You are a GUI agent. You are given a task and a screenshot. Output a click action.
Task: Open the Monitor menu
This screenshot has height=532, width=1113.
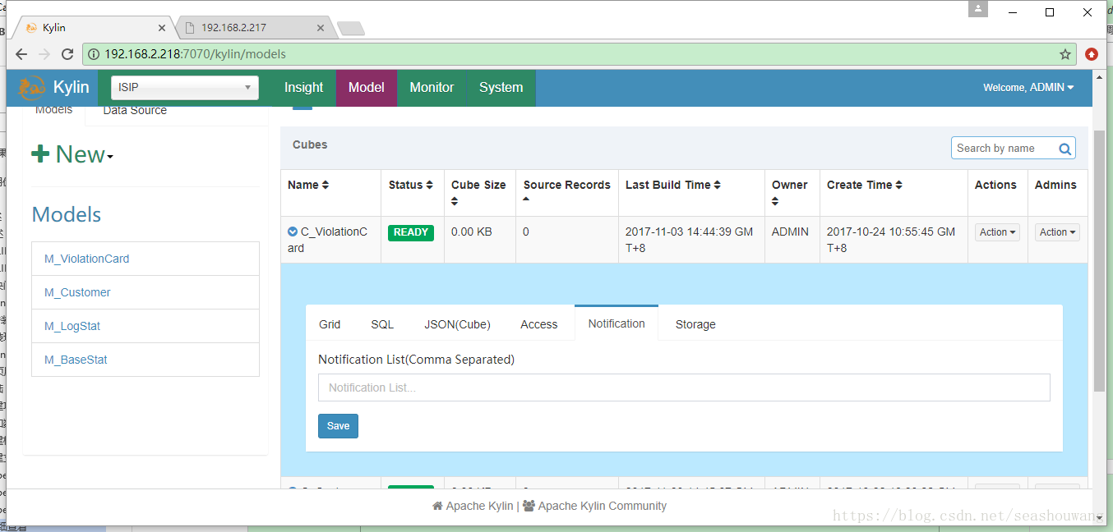point(432,88)
